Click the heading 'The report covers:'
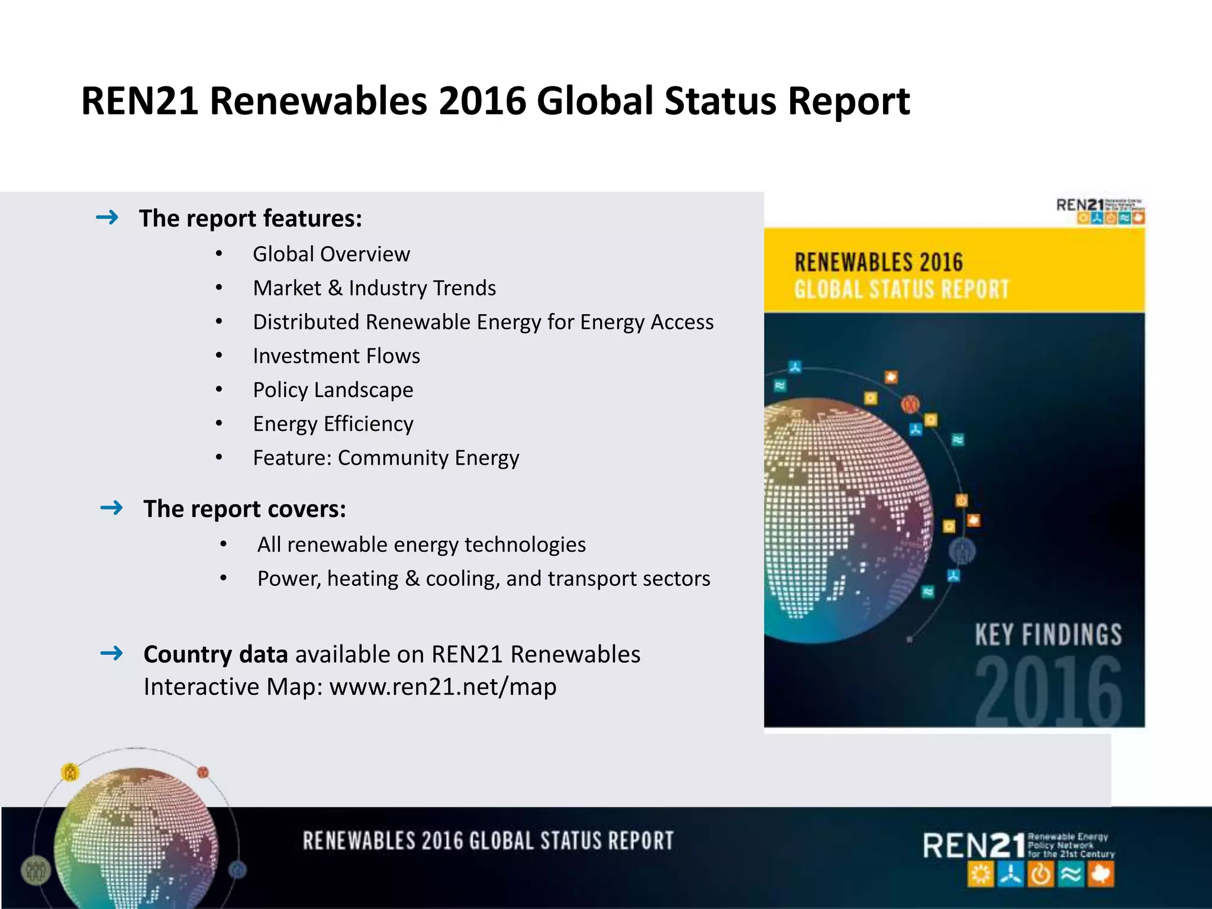The image size is (1212, 909). (245, 510)
